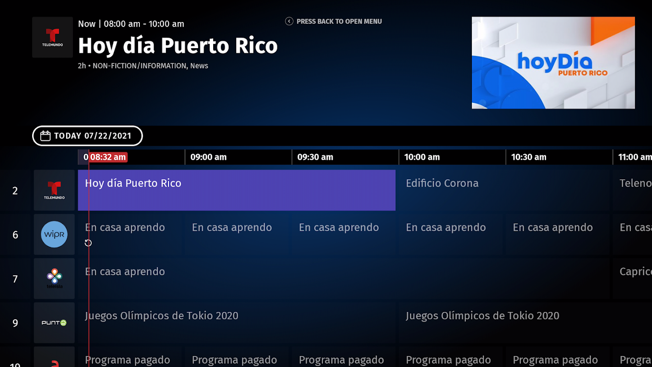Select Teleisla En casa aprendo program
Screen dimensions: 652x367
point(343,278)
